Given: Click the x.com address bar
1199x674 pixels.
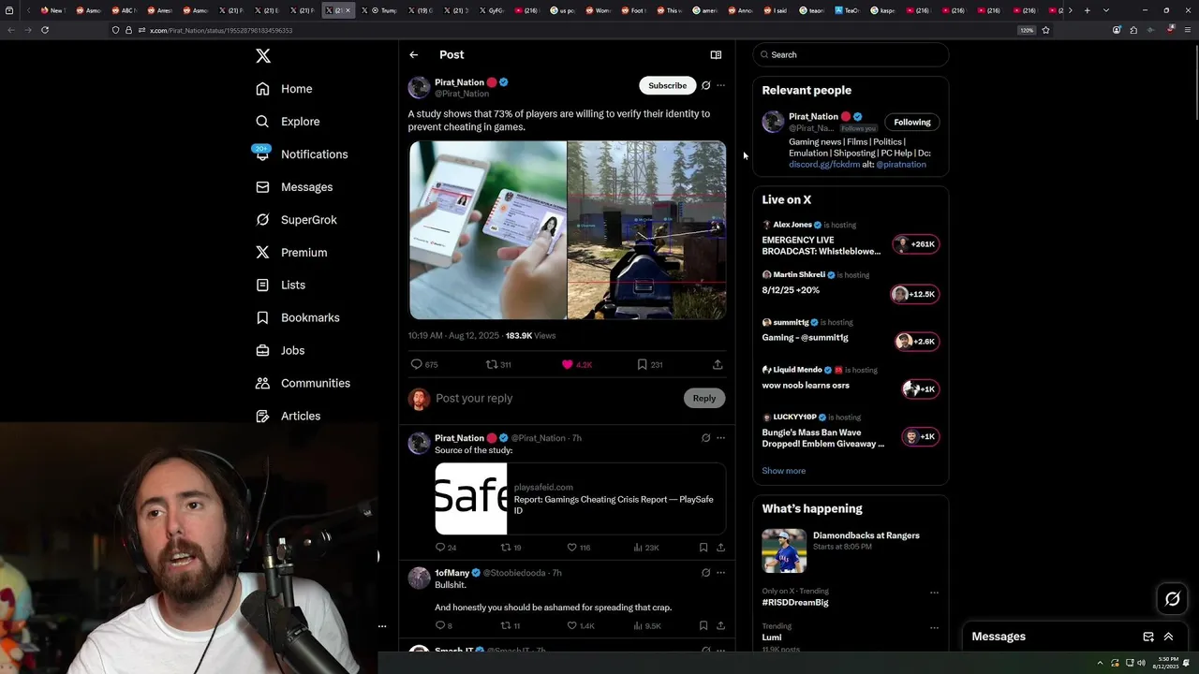Looking at the screenshot, I should [562, 30].
